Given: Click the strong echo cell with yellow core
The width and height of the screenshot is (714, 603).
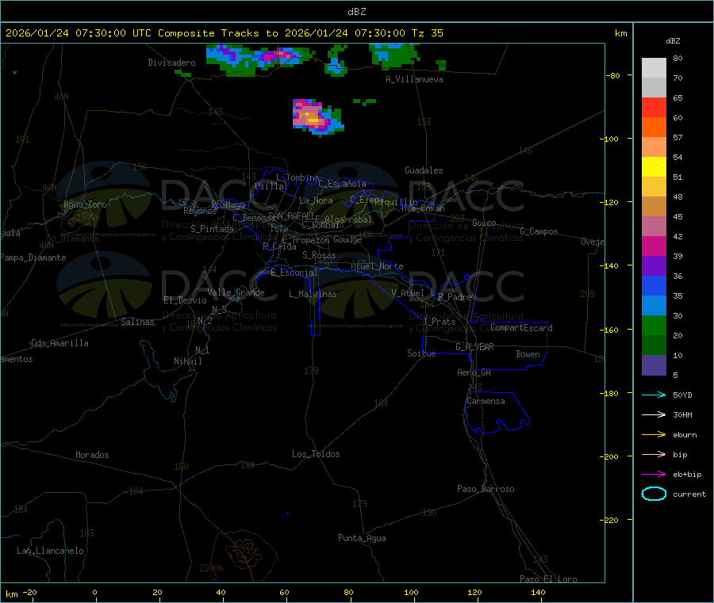Looking at the screenshot, I should coord(317,117).
